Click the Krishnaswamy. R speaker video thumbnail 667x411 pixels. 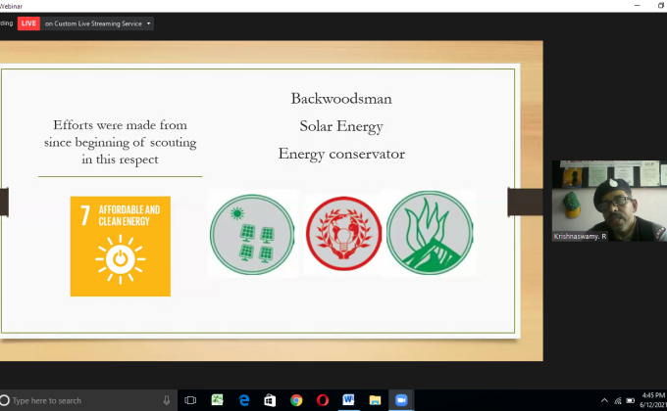[609, 201]
